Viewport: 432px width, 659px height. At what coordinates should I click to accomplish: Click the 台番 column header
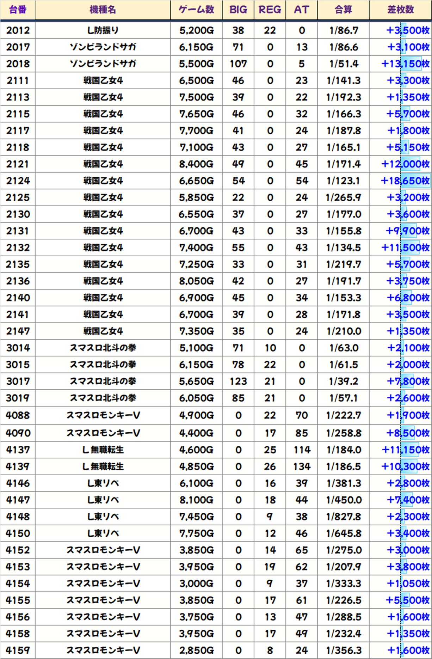tap(18, 10)
